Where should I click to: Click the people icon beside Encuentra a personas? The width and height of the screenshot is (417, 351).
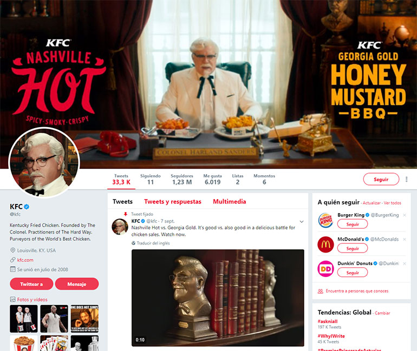(321, 292)
